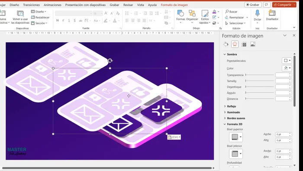Toggle underline S formatting
This screenshot has height=171, width=303.
(69, 20)
